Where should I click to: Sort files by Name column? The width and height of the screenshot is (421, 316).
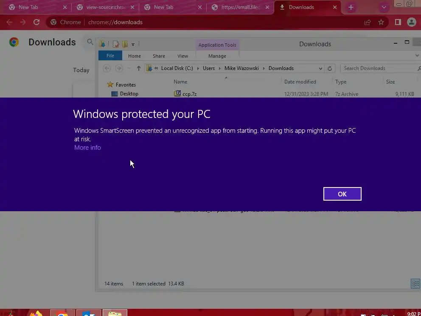tap(180, 82)
